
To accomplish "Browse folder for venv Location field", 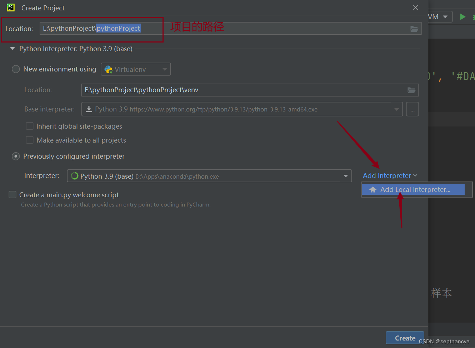I will (x=411, y=90).
